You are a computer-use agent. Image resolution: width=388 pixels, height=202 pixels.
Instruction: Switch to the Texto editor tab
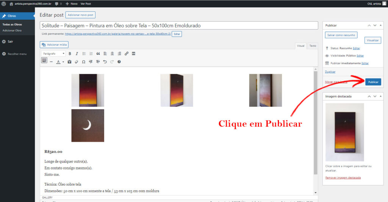pos(313,46)
